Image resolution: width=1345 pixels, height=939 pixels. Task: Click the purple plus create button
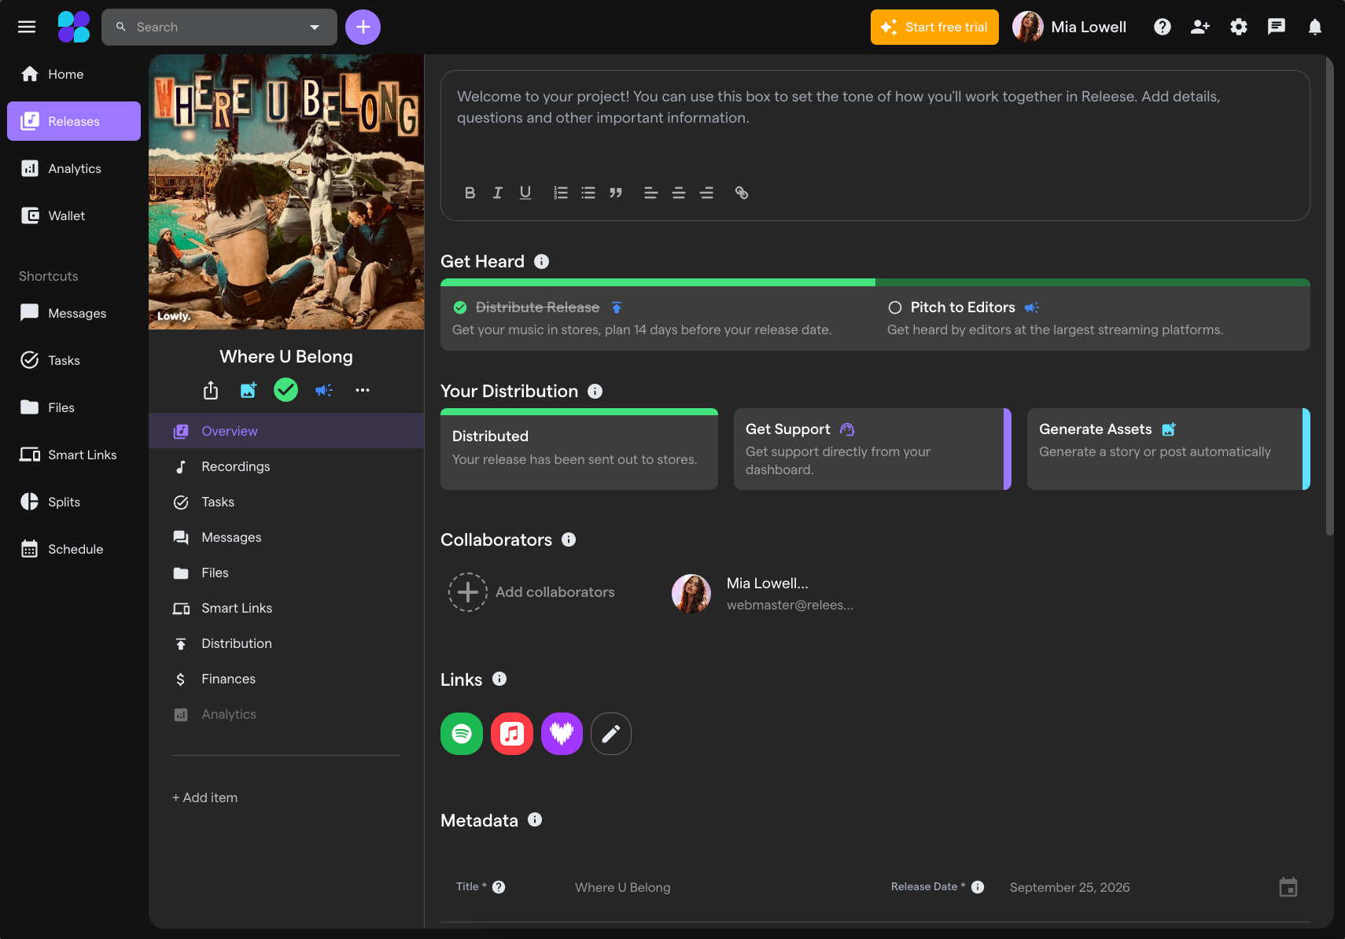pyautogui.click(x=363, y=27)
